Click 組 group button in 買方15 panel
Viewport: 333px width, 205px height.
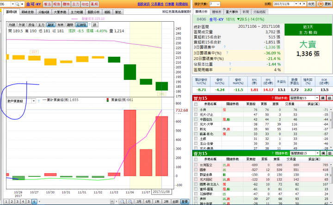(x=329, y=98)
